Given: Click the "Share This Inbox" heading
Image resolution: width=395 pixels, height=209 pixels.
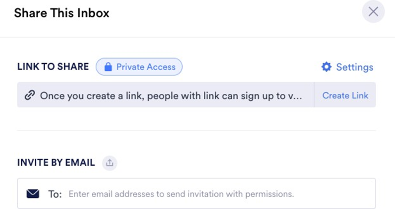Looking at the screenshot, I should pos(62,13).
